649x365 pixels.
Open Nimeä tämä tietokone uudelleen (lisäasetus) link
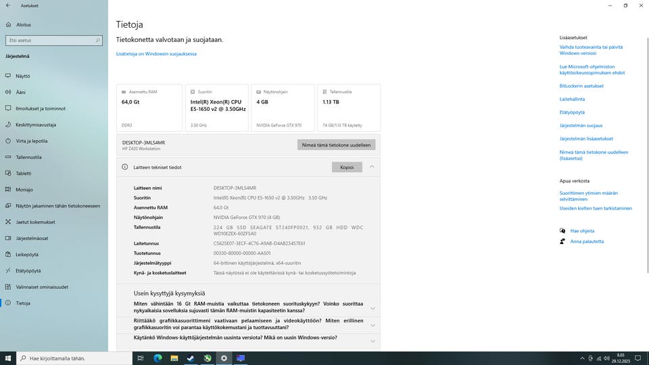pos(594,155)
